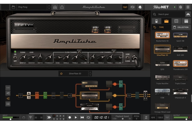Screen dimensions: 192x125
Task: Select the Triple Rectifier amp thumbnail
Action: (x=162, y=78)
